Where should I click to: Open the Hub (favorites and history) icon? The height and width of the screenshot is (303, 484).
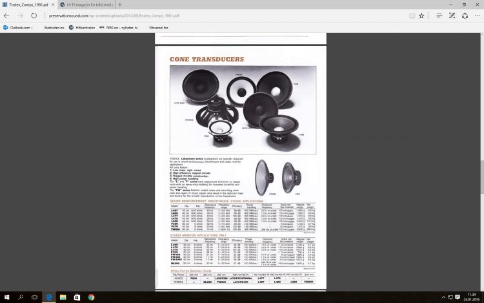click(439, 16)
